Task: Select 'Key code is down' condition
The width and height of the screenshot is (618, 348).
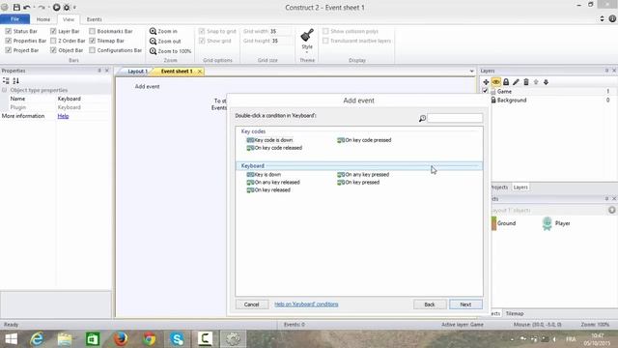Action: click(x=269, y=140)
